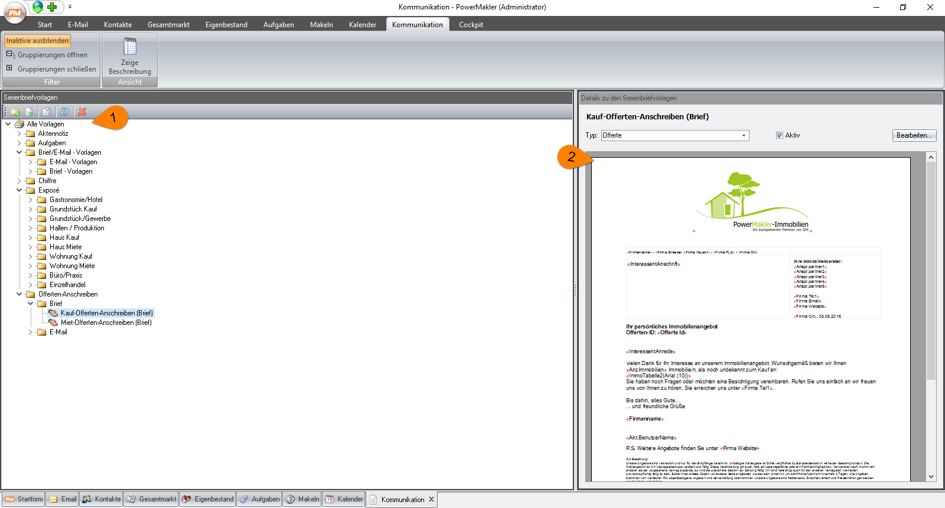
Task: Collapse the Exposé folder
Action: (19, 190)
